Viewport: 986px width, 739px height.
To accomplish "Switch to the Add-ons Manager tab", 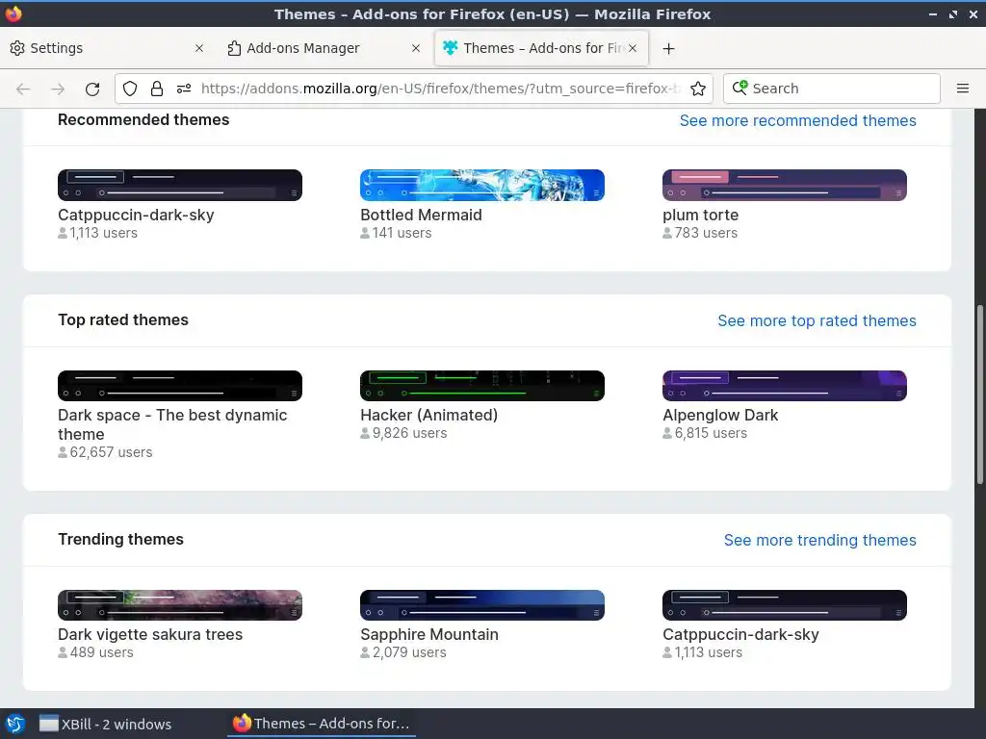I will (324, 48).
